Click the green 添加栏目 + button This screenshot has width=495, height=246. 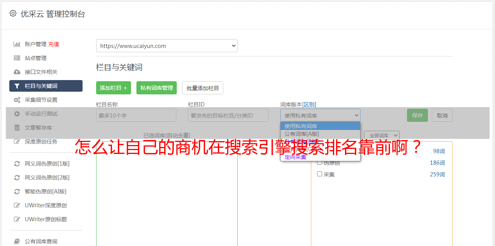pyautogui.click(x=114, y=88)
